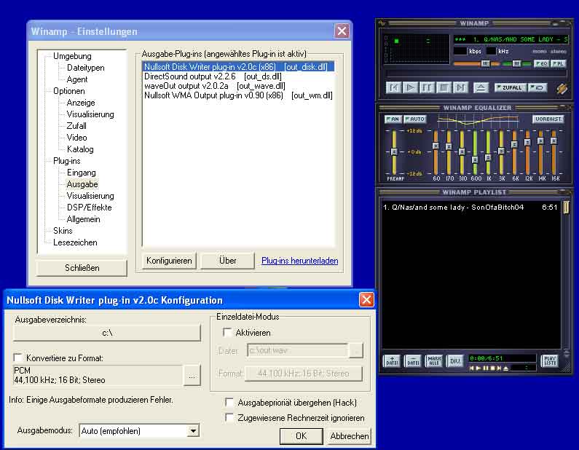
Task: Click the equalizer 6K band knob
Action: pos(514,144)
